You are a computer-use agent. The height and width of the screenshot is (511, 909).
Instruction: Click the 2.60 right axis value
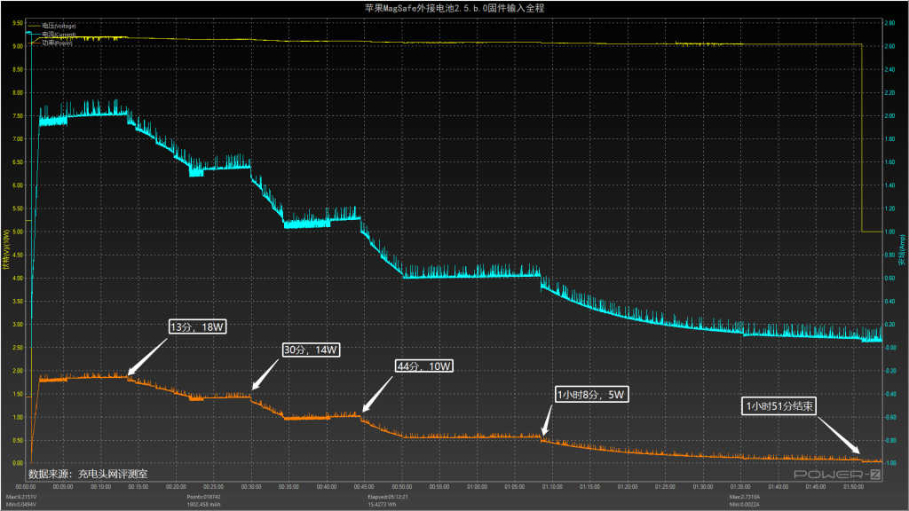(x=889, y=46)
